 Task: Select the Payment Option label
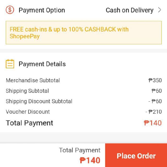tap(42, 10)
